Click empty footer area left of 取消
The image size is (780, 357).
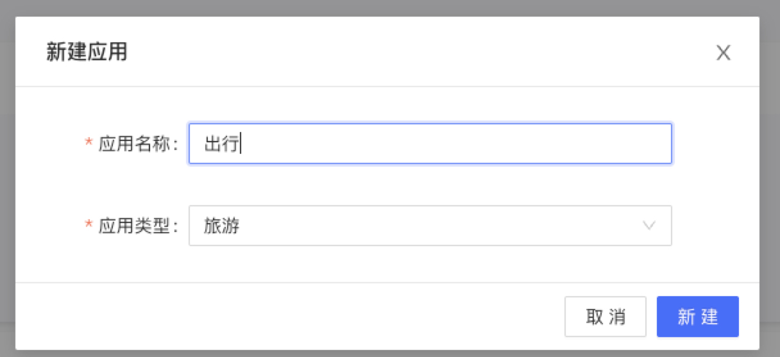coord(289,317)
